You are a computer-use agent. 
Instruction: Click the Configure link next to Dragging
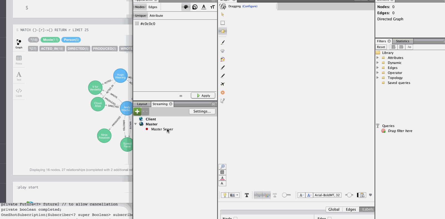[250, 6]
